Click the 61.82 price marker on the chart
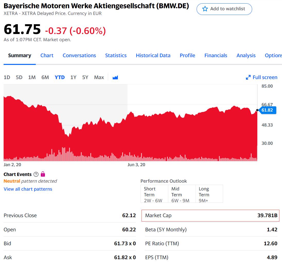 pyautogui.click(x=268, y=110)
